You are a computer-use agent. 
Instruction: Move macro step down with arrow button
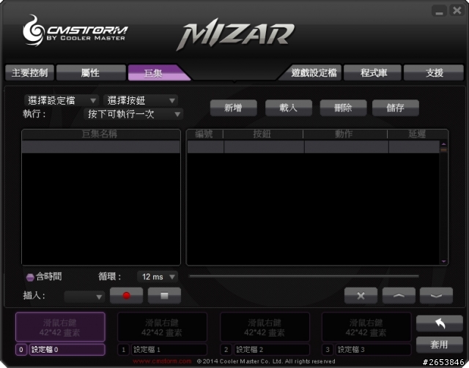click(x=436, y=296)
